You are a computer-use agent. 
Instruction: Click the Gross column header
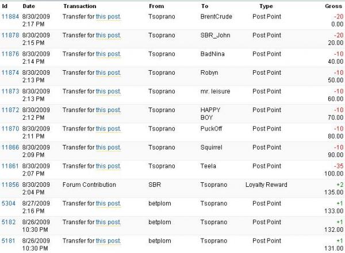[333, 5]
